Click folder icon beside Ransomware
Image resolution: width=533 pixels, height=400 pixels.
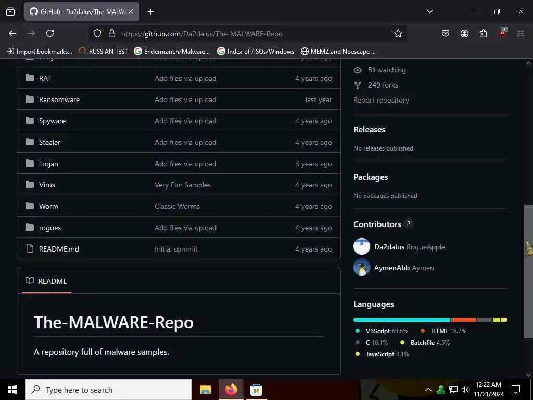30,99
